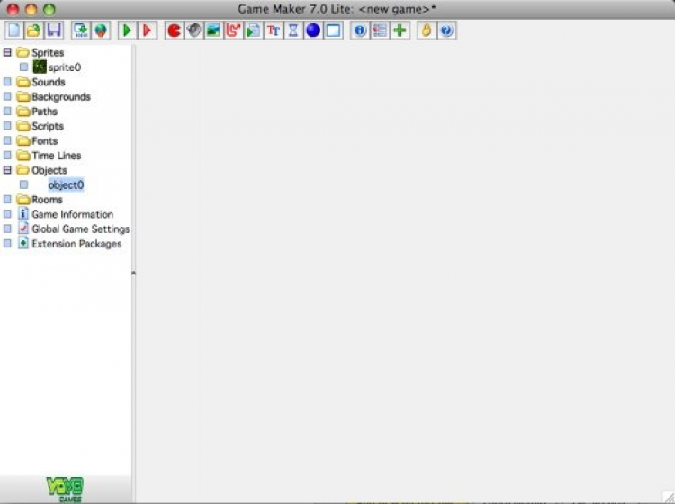Screen dimensions: 675x504
Task: Run game in debug mode red arrow
Action: [147, 31]
